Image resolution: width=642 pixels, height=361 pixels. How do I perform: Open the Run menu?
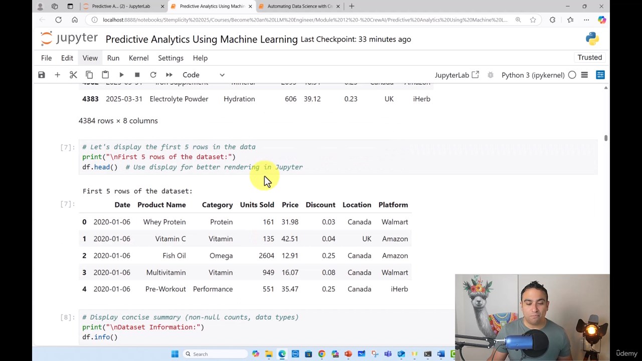tap(113, 58)
